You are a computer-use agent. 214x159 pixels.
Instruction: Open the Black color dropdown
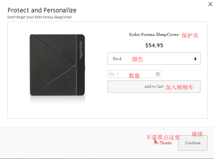coord(154,59)
